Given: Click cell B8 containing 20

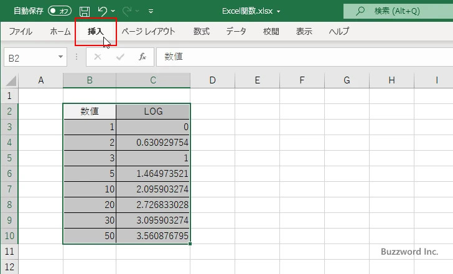Looking at the screenshot, I should (90, 205).
